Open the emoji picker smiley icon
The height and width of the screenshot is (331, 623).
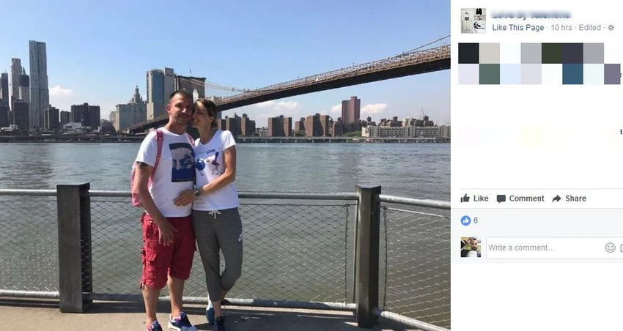coord(610,248)
